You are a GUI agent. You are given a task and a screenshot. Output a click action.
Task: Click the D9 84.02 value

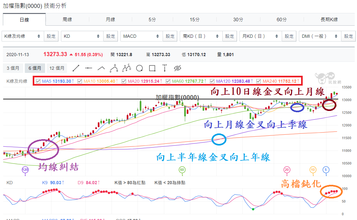(89, 183)
